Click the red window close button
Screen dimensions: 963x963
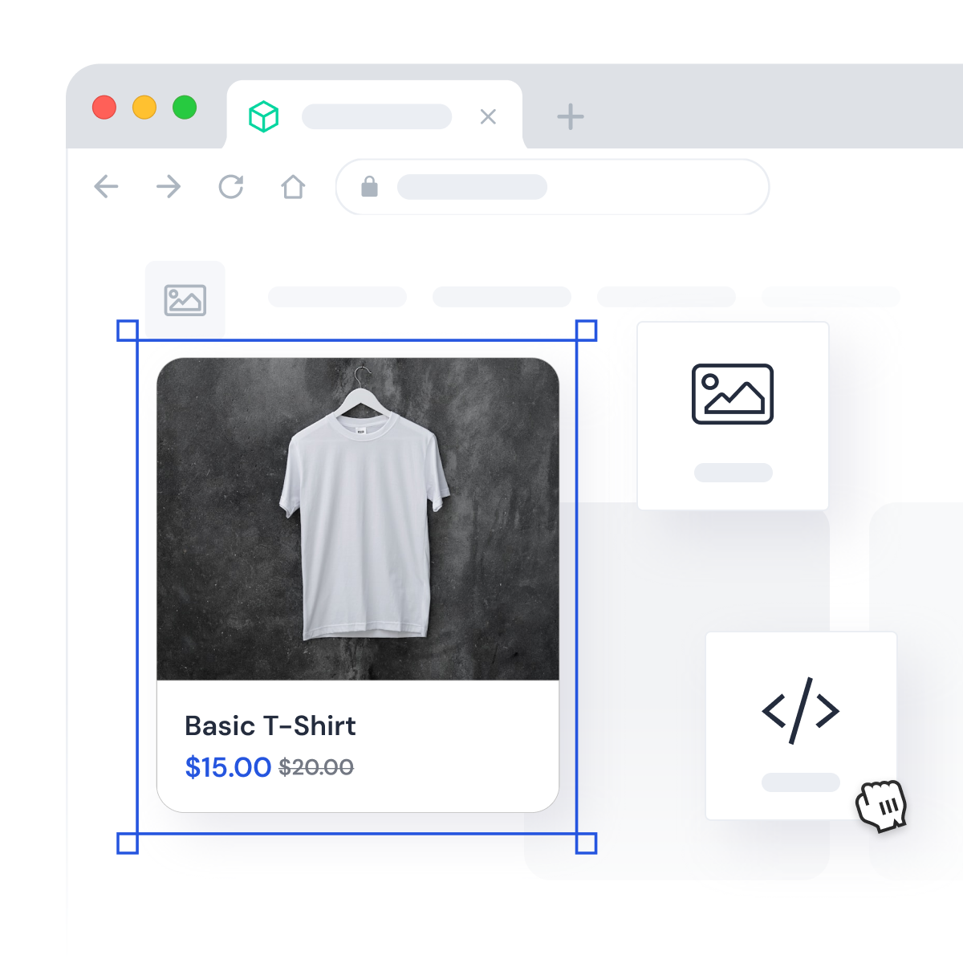[104, 107]
